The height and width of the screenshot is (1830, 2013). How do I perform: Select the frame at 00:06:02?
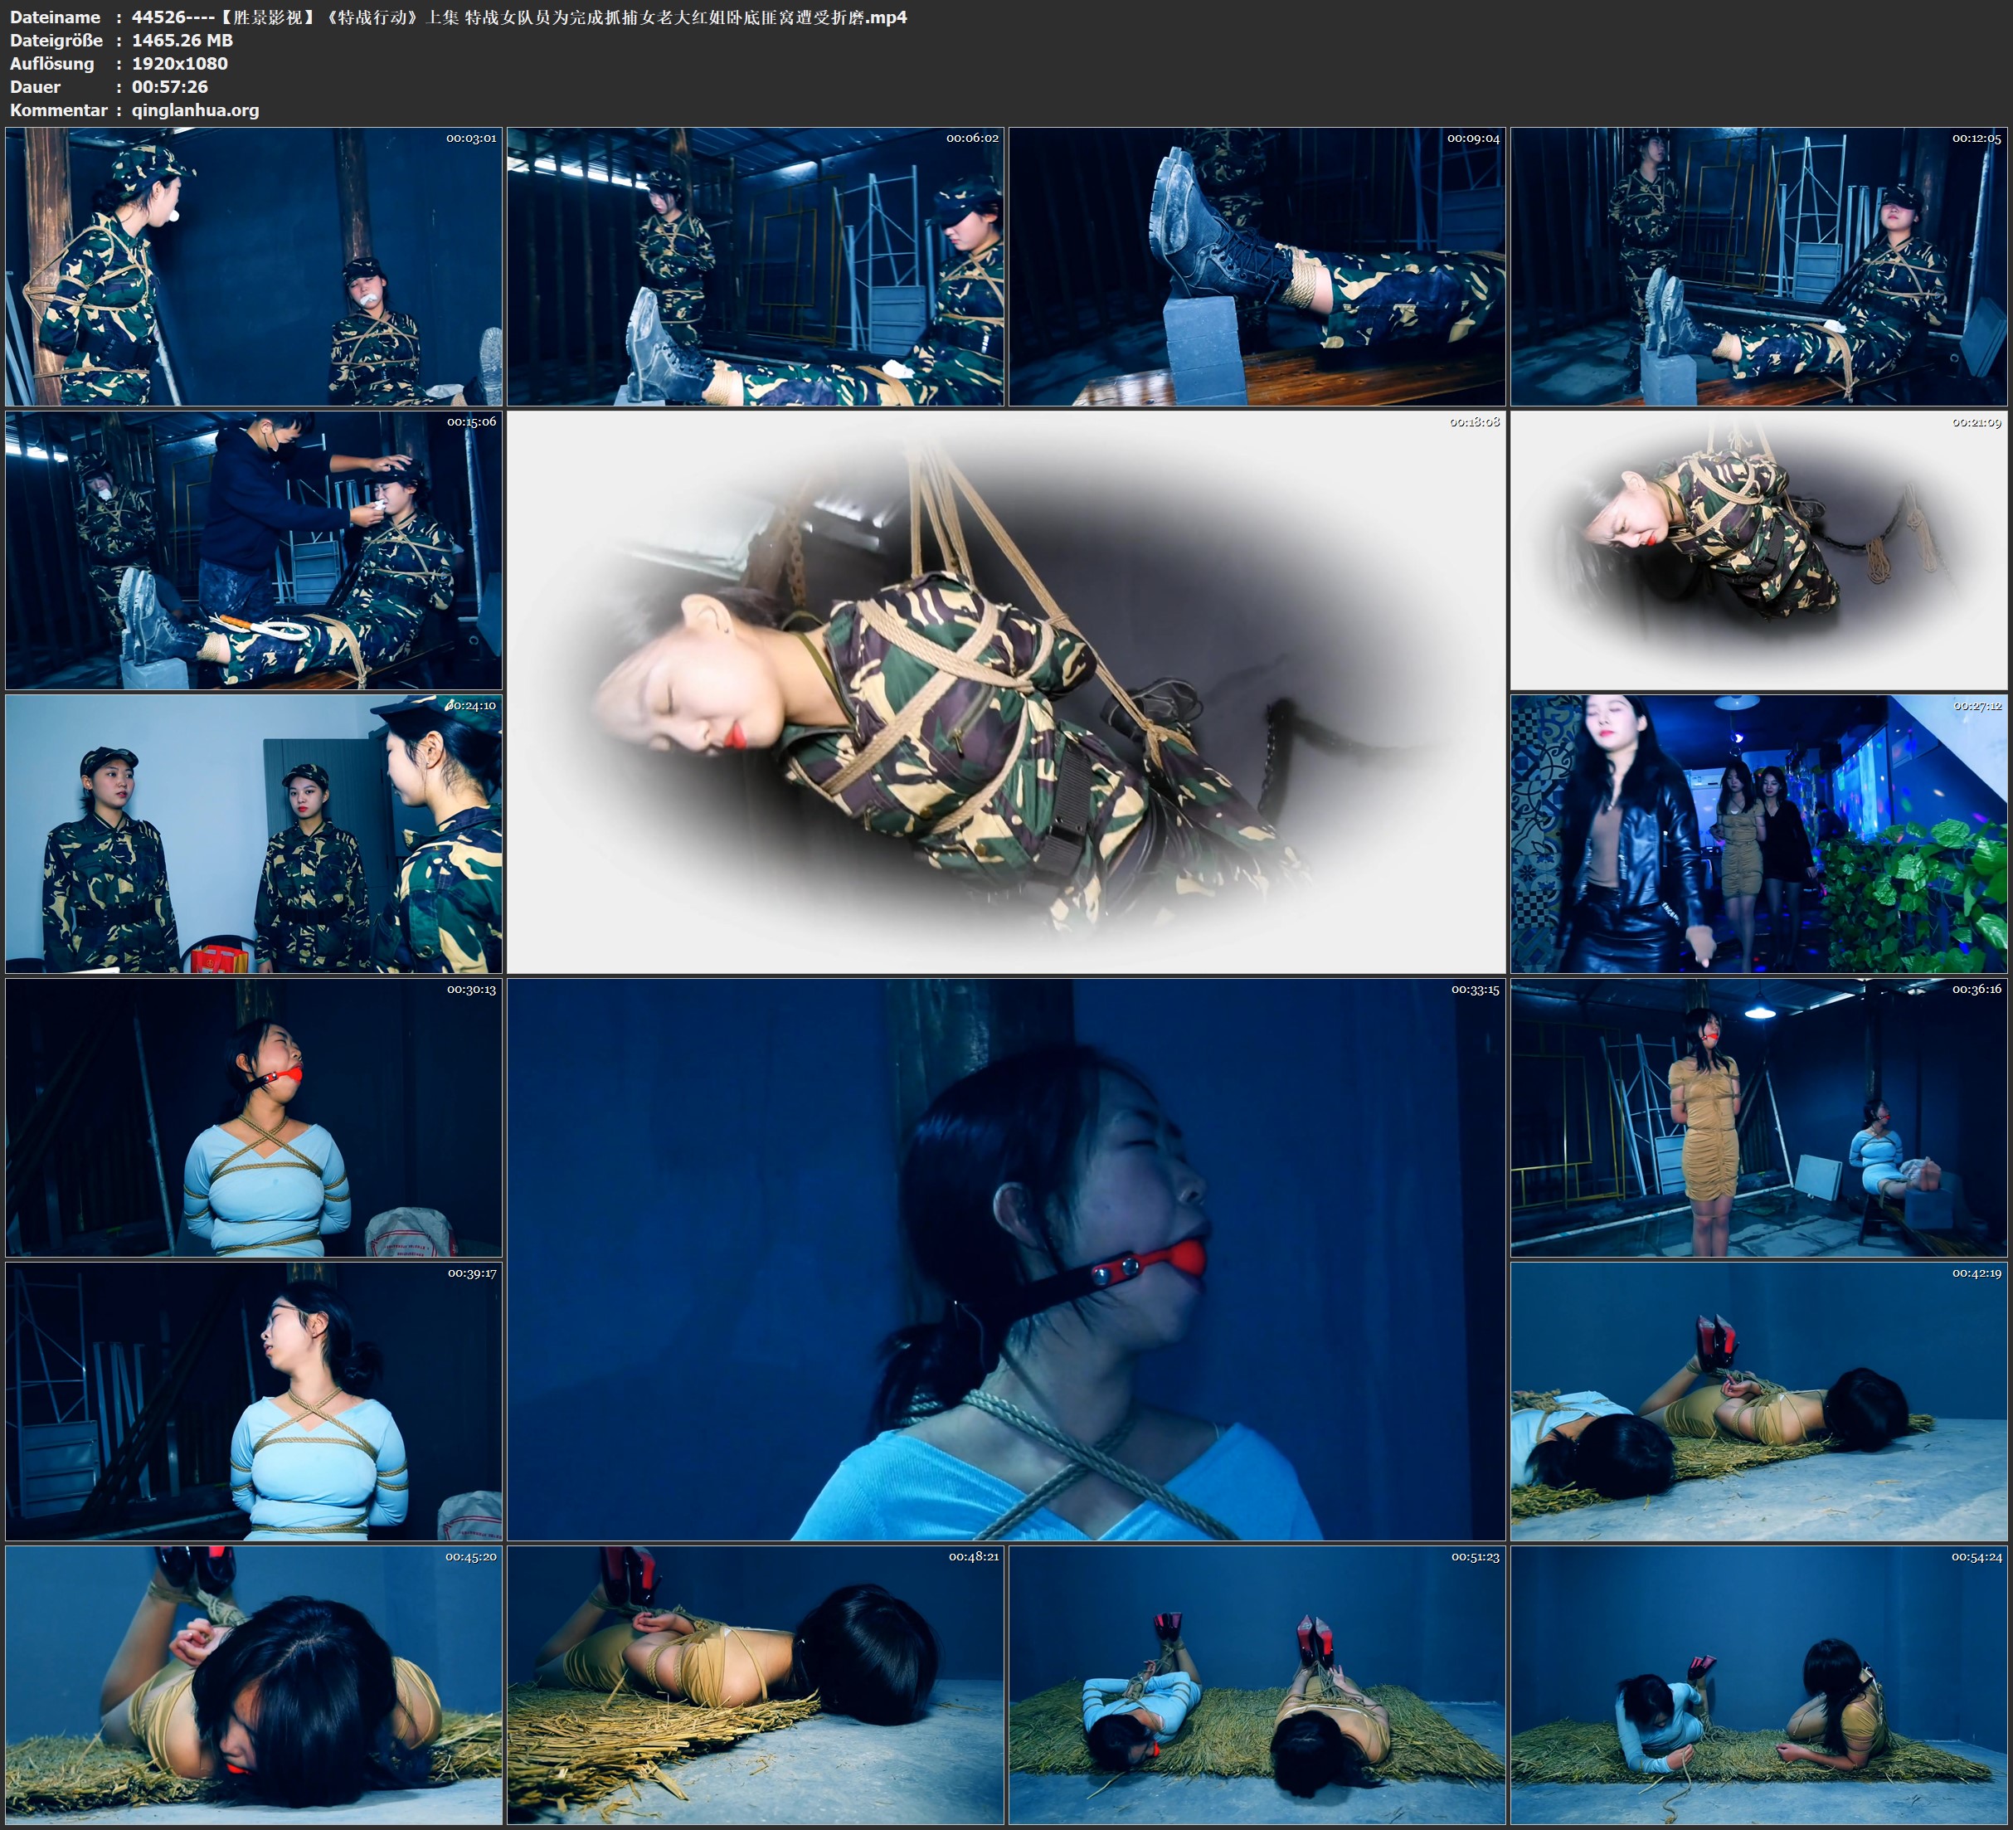pyautogui.click(x=755, y=267)
